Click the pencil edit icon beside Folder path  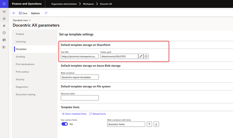[141, 56]
